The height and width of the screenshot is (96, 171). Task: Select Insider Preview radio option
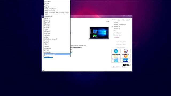tap(117, 33)
